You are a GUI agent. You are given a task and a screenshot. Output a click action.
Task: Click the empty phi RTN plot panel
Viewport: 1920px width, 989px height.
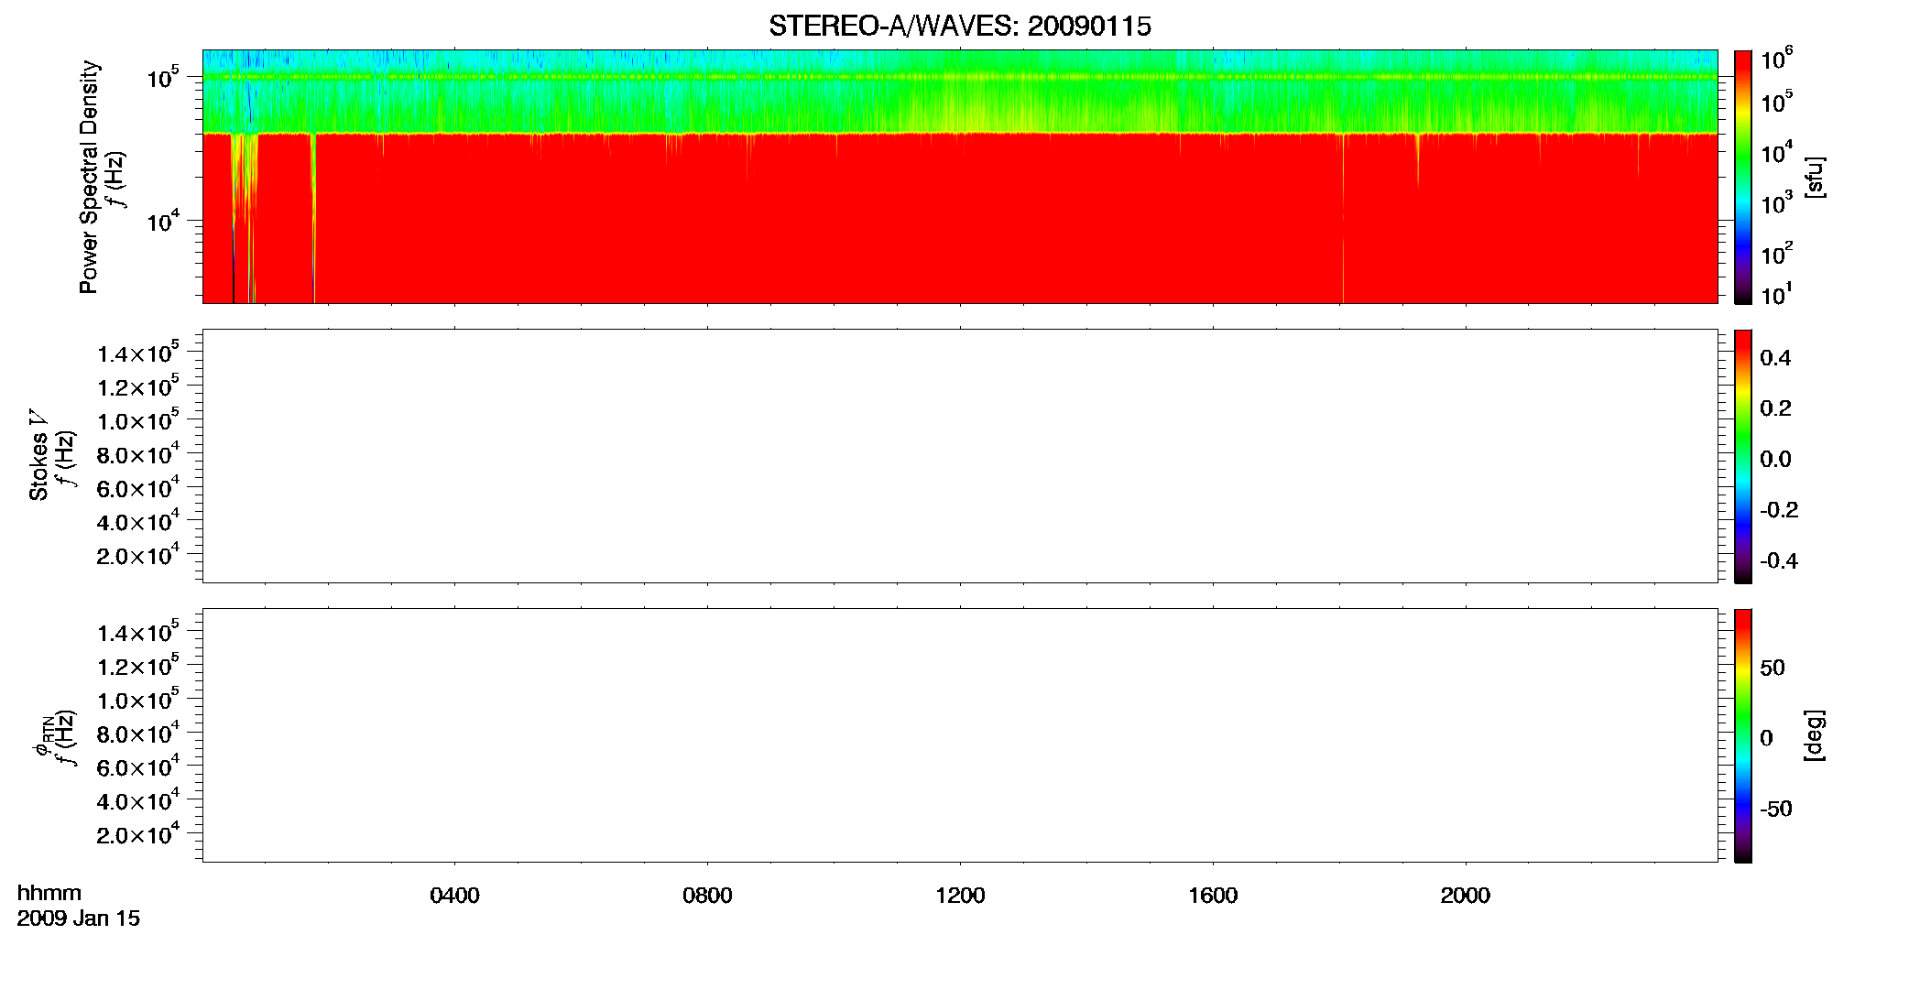(x=960, y=735)
